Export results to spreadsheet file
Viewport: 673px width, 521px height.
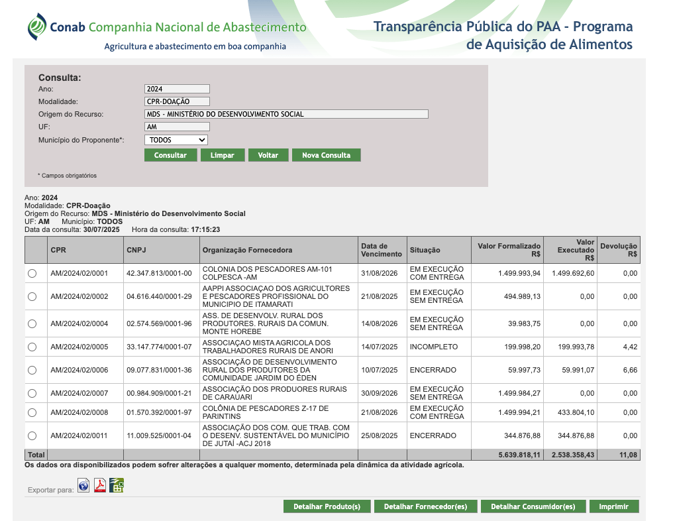tap(117, 486)
